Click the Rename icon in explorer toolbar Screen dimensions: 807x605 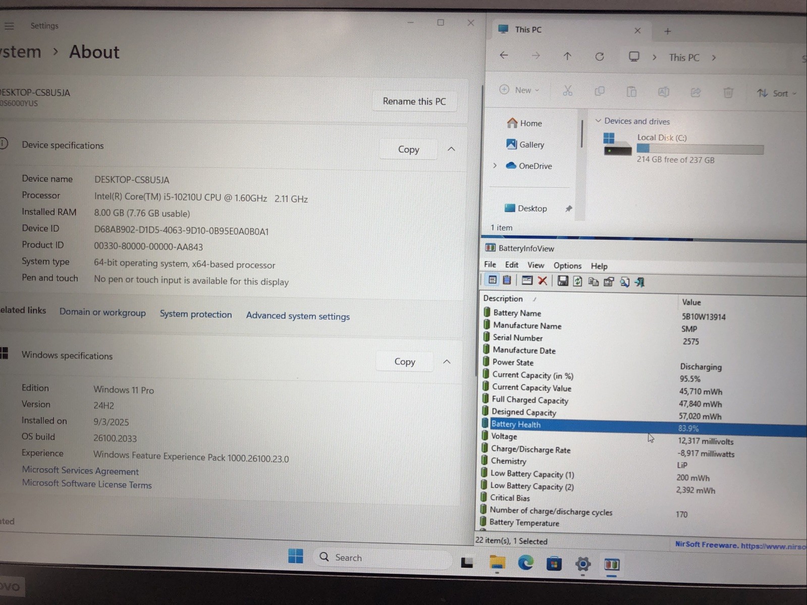(x=664, y=92)
